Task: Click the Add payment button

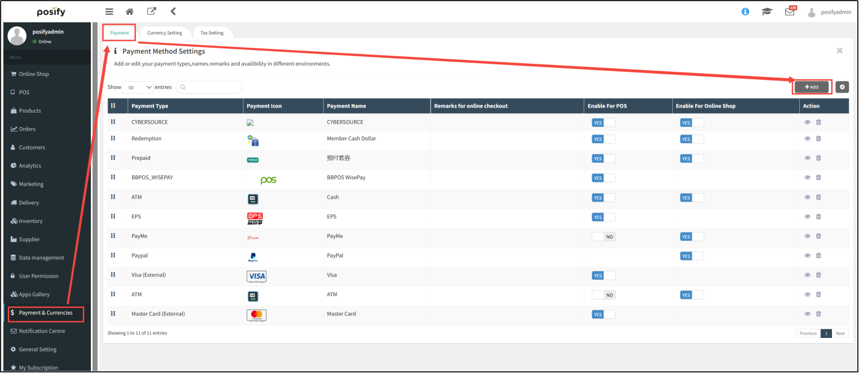Action: point(811,87)
